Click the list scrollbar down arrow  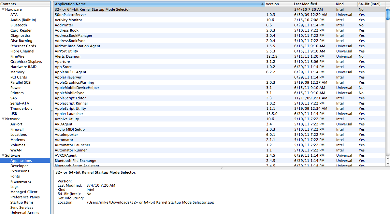tap(388, 164)
